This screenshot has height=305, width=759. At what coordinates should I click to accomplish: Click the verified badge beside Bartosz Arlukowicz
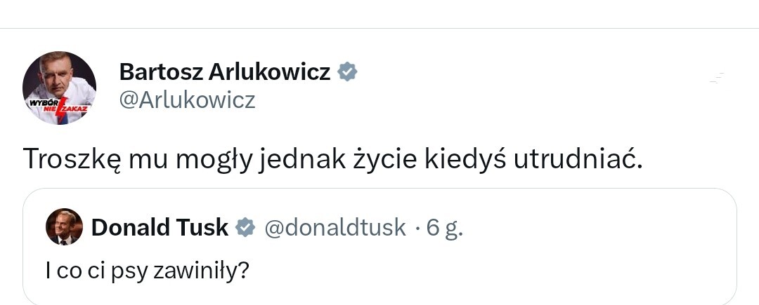click(348, 72)
